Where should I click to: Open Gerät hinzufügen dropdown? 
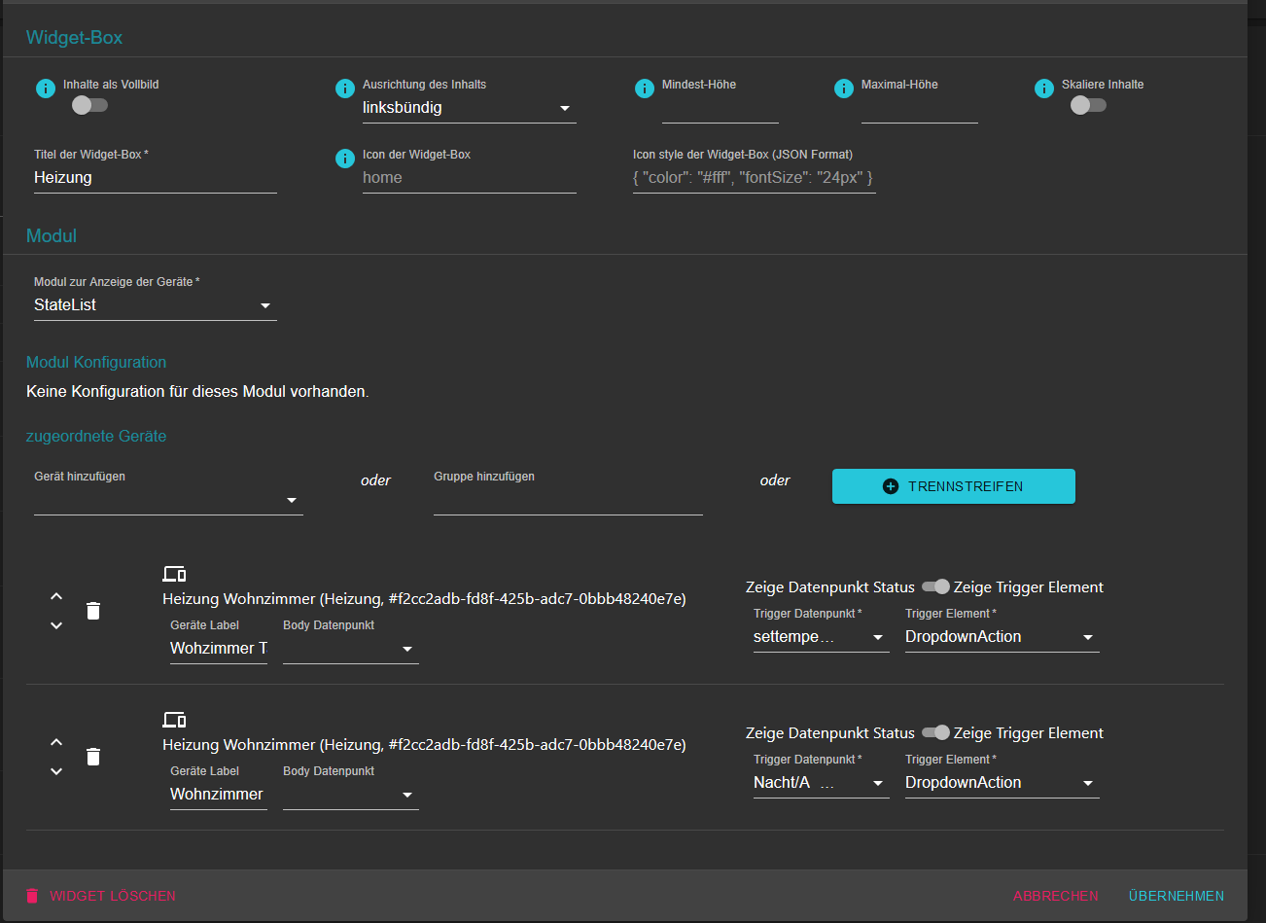[168, 500]
